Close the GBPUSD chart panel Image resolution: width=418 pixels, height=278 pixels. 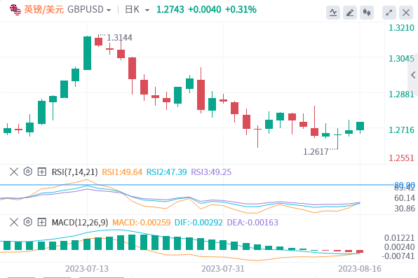point(406,13)
